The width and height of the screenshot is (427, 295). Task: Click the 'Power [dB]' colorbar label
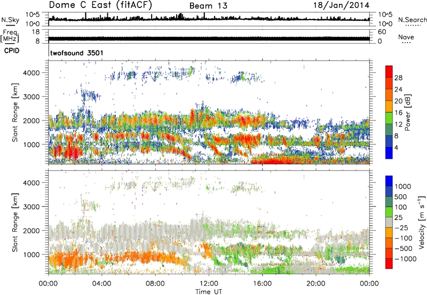click(x=407, y=112)
